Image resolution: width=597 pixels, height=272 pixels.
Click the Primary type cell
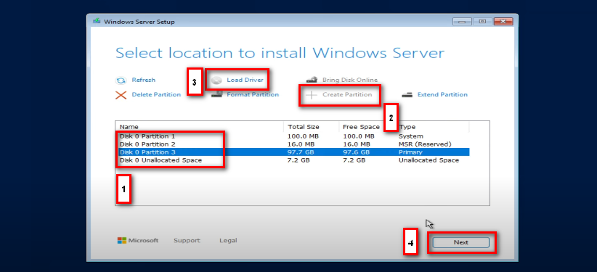click(410, 152)
